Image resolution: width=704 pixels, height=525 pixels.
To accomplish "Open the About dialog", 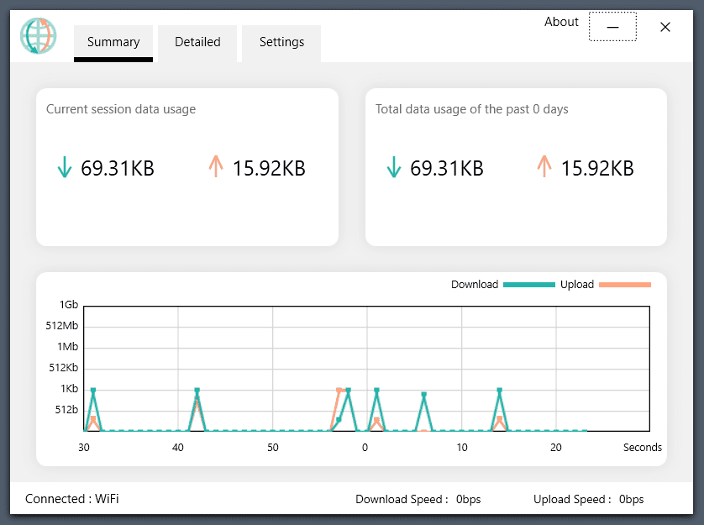I will [x=561, y=22].
